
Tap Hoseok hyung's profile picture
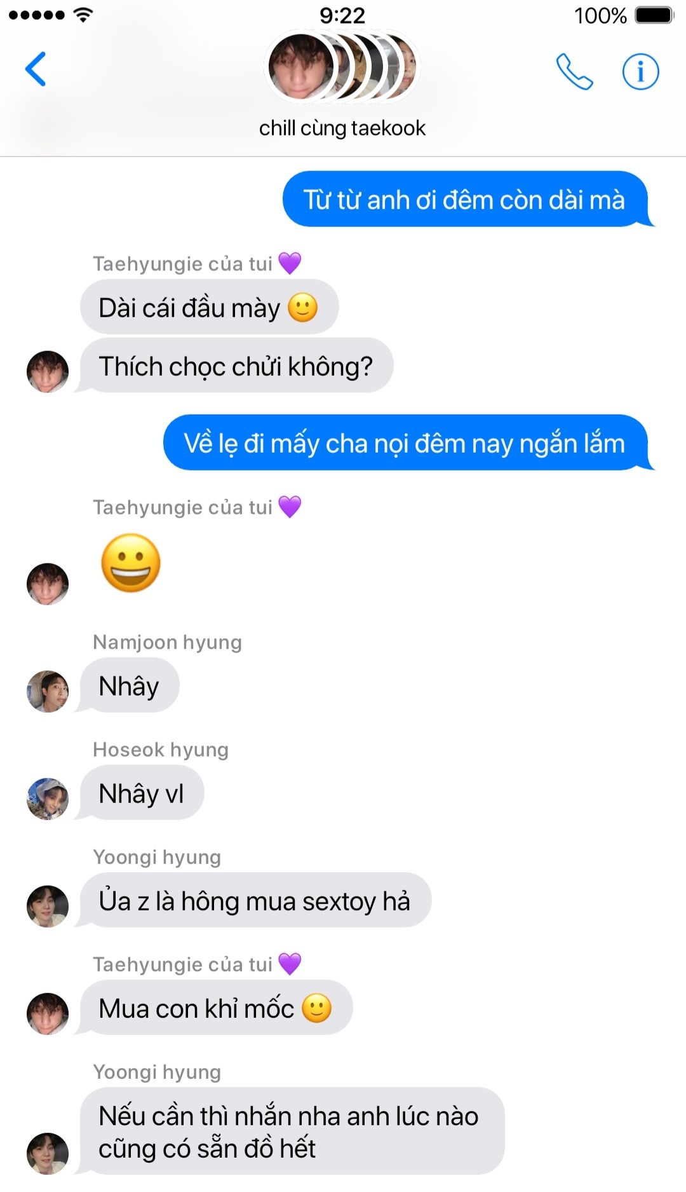pos(48,798)
